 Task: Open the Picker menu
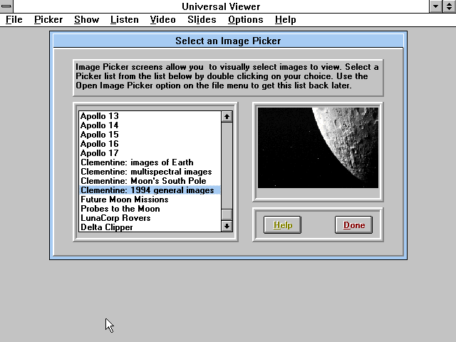coord(48,19)
